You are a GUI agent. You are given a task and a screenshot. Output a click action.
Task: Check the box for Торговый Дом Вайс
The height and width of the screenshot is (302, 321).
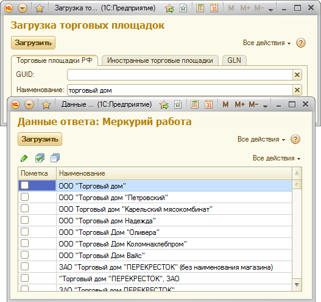point(25,255)
